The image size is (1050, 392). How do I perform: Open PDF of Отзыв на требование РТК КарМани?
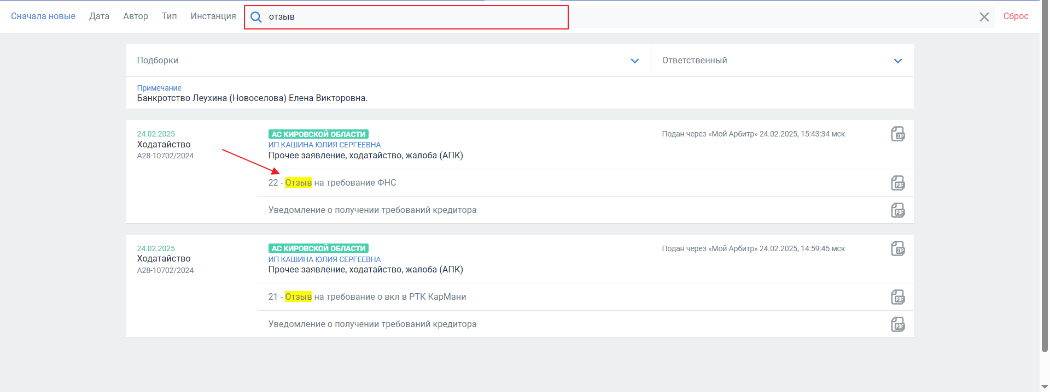click(x=897, y=297)
